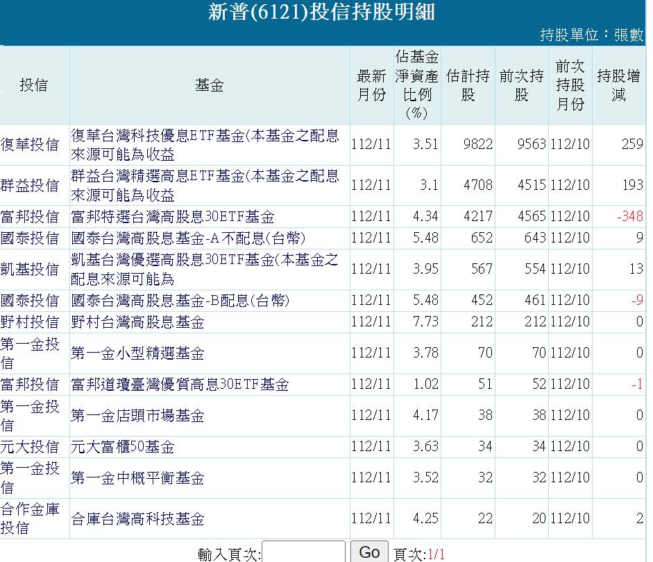Click the net asset ratio 3.51
653x562 pixels.
pyautogui.click(x=425, y=144)
